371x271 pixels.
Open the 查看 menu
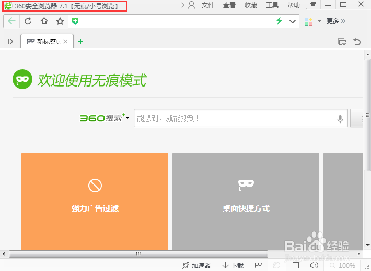point(229,5)
